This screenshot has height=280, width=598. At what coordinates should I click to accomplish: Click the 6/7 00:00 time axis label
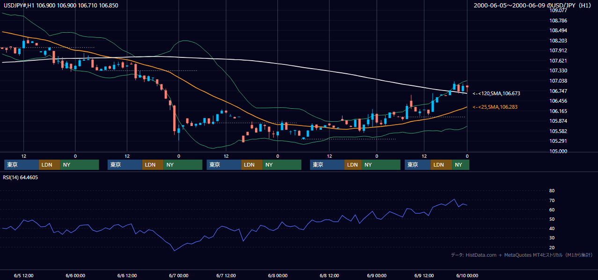tap(179, 275)
